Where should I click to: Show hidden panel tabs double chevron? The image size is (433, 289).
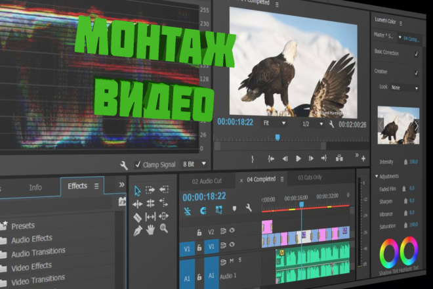tap(121, 185)
